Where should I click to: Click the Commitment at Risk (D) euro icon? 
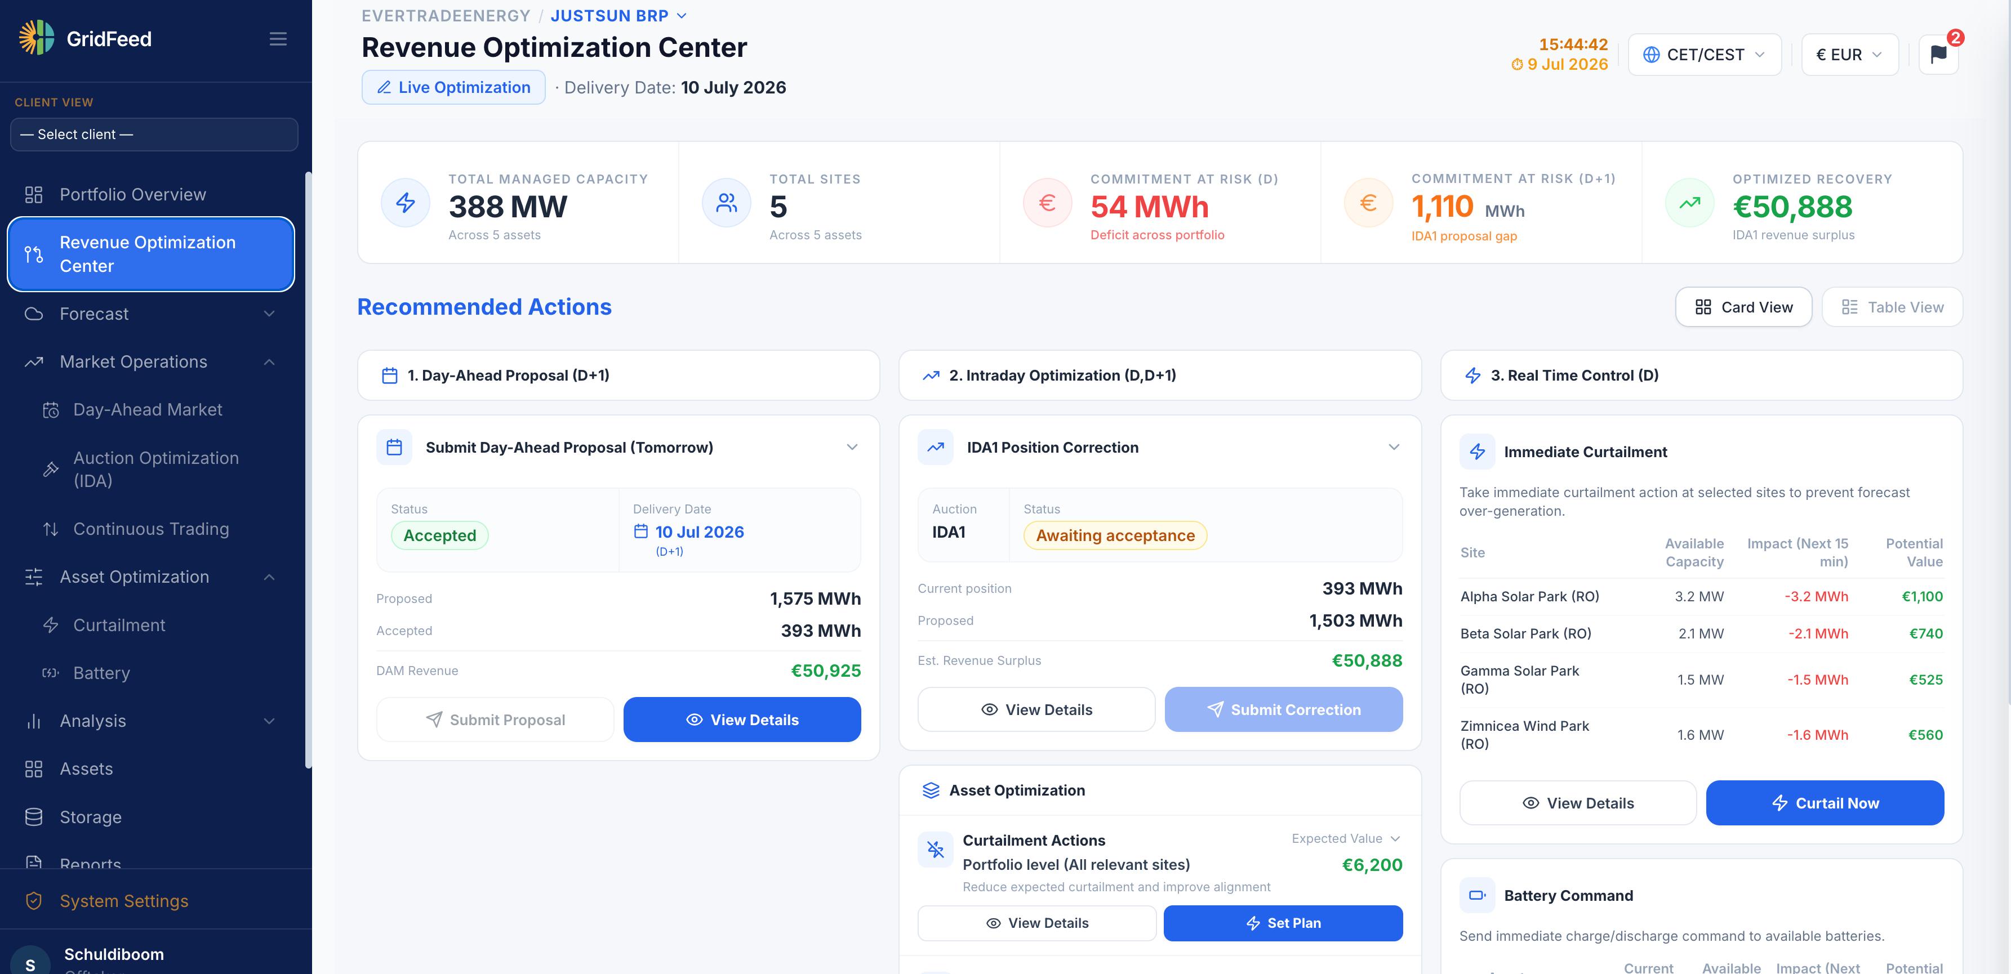(1047, 203)
